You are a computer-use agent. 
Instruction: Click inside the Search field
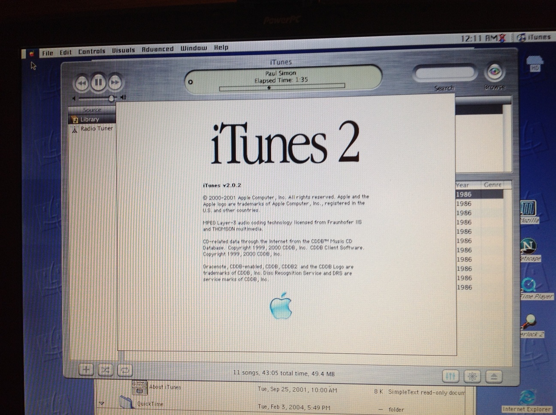click(444, 73)
